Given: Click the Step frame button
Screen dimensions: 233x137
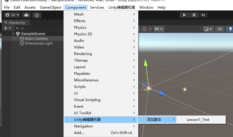Looking at the screenshot, I should tap(203, 15).
